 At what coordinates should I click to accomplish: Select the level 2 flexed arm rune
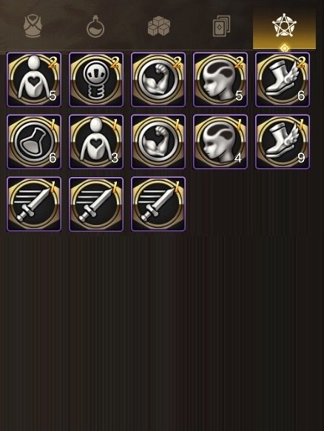click(x=158, y=80)
